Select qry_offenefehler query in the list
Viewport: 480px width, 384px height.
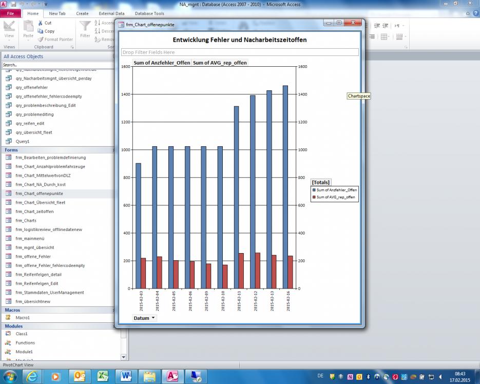pos(31,87)
